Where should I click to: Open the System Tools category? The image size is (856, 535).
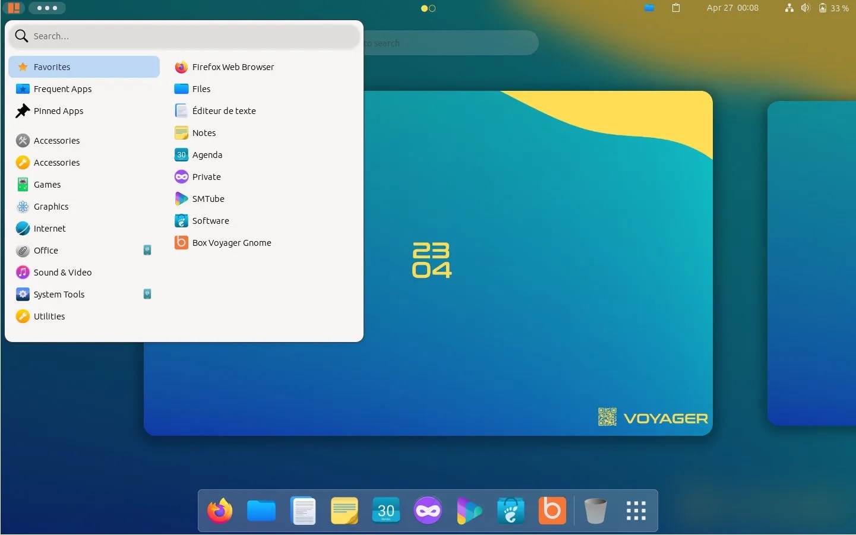59,294
